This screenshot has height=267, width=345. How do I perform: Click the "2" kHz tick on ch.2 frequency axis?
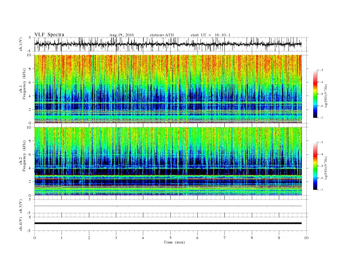tap(30, 182)
